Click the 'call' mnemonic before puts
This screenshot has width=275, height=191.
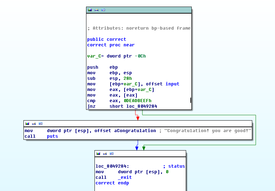(x=30, y=136)
